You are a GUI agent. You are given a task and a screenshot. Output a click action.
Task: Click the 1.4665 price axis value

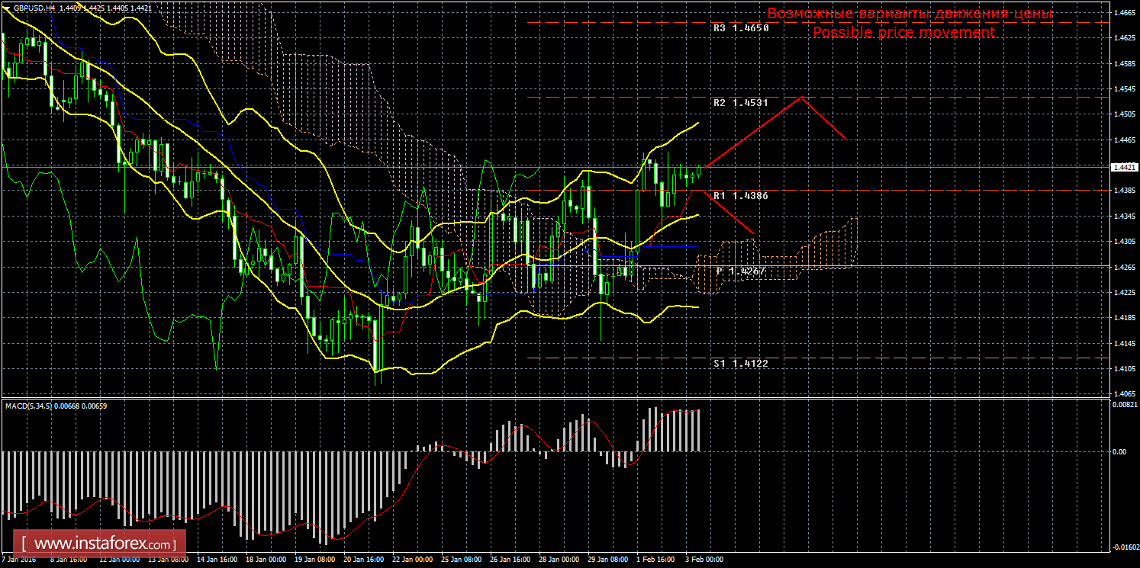[x=1123, y=12]
